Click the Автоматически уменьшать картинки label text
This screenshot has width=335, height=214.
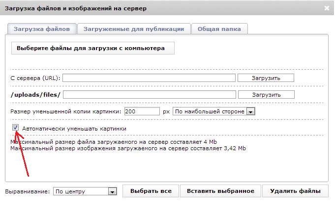click(x=74, y=129)
